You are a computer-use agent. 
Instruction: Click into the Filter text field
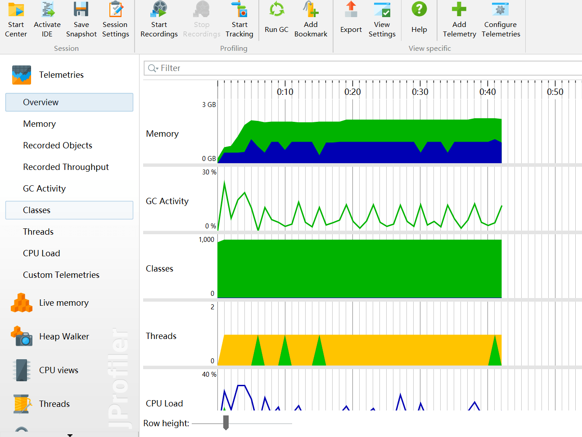click(360, 68)
